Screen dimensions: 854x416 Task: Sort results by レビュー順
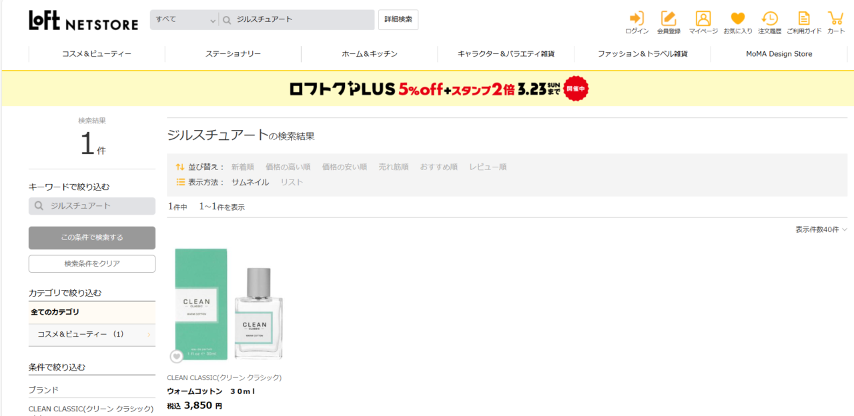488,167
